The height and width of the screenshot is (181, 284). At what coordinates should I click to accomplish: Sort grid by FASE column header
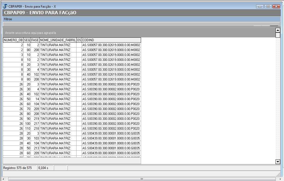pyautogui.click(x=35, y=40)
